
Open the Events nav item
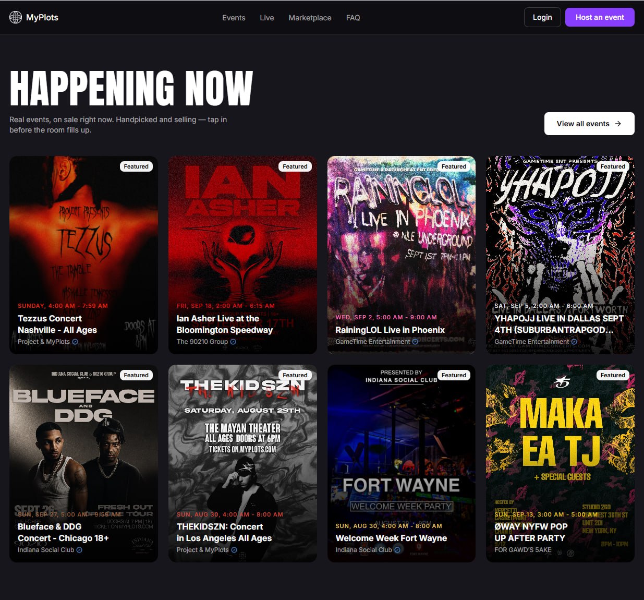pos(234,18)
